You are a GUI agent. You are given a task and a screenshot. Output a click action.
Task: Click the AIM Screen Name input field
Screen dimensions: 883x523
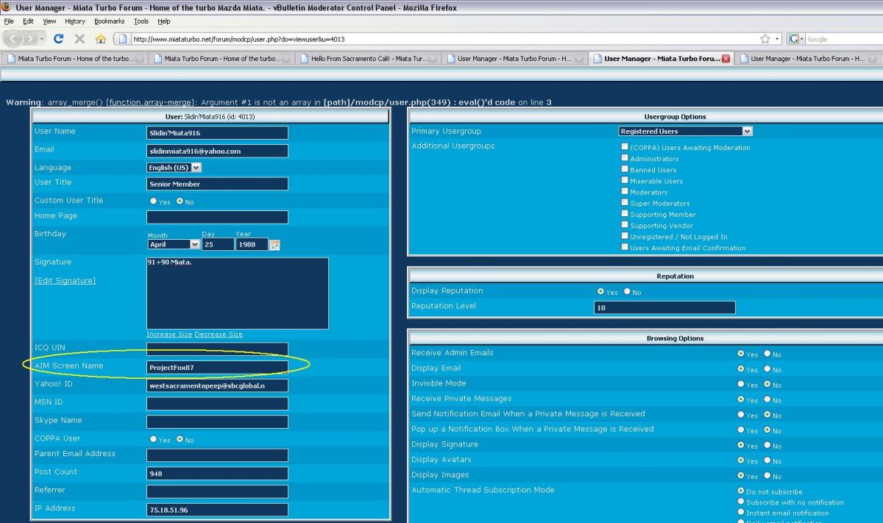[x=217, y=366]
